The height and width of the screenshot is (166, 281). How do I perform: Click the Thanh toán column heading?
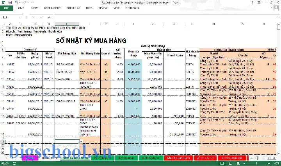click(x=175, y=55)
